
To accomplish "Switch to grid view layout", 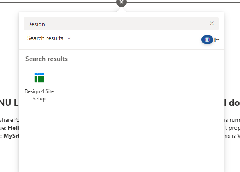I will coord(207,40).
